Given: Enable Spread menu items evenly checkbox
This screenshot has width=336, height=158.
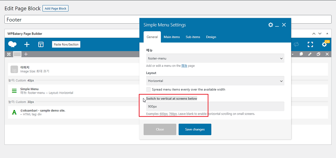Looking at the screenshot, I should 149,89.
